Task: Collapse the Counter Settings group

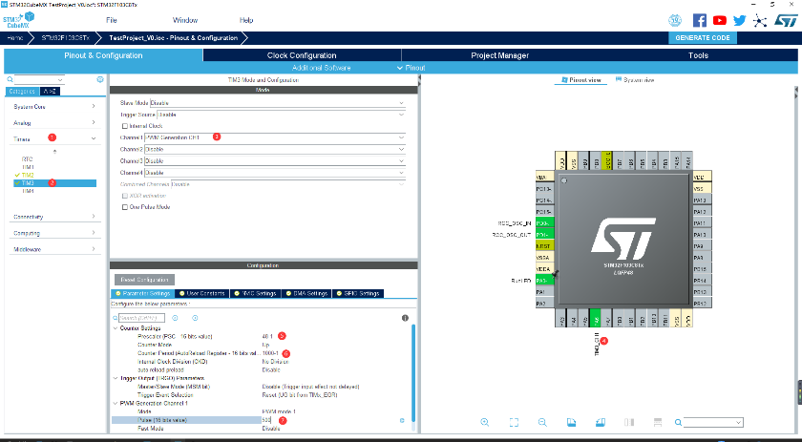Action: pos(116,328)
